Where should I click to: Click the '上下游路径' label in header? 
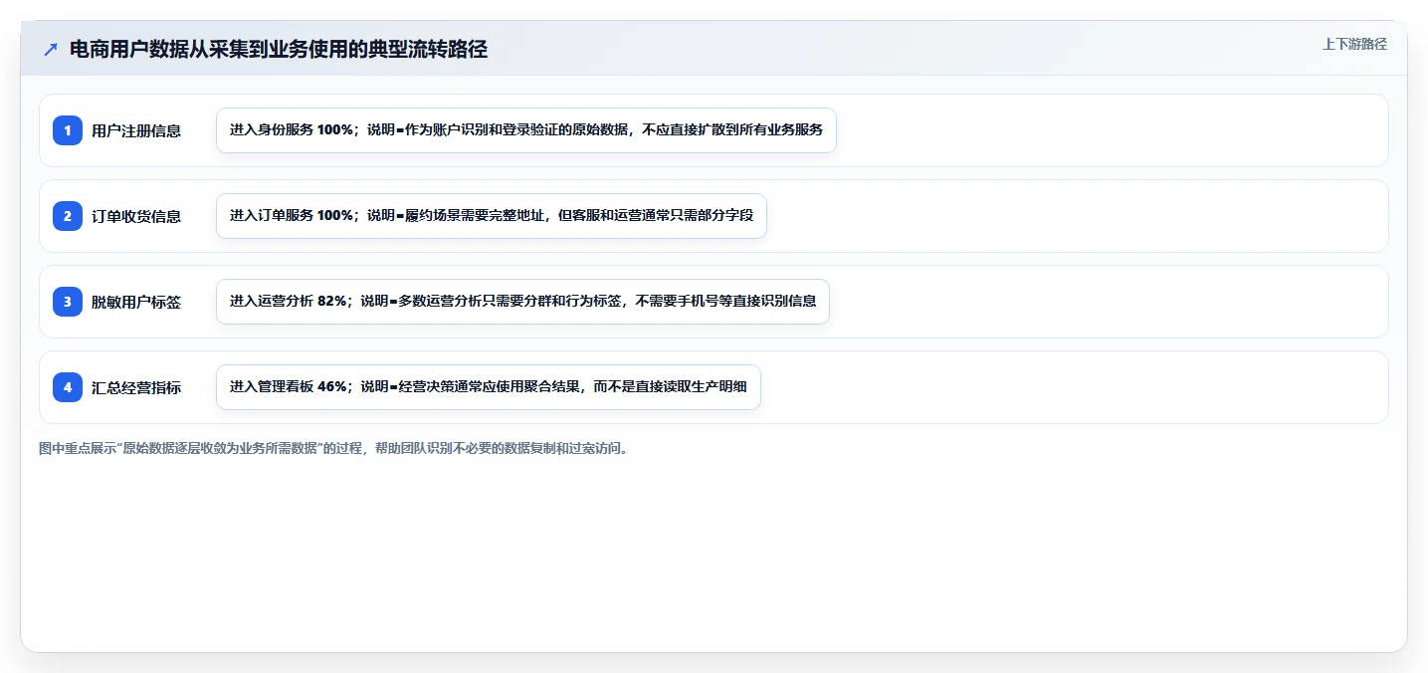coord(1354,44)
